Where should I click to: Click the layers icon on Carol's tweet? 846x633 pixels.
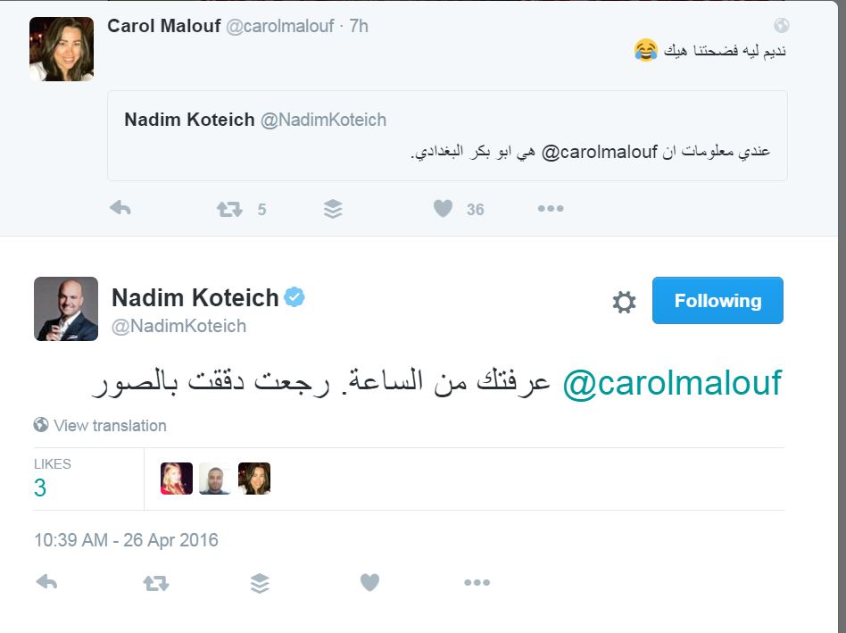coord(333,209)
